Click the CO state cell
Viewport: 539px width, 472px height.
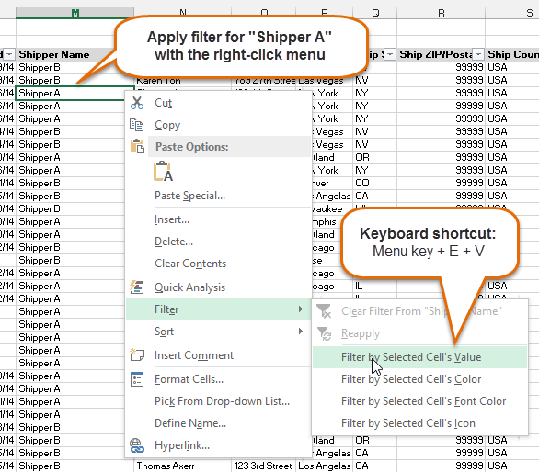coord(374,183)
